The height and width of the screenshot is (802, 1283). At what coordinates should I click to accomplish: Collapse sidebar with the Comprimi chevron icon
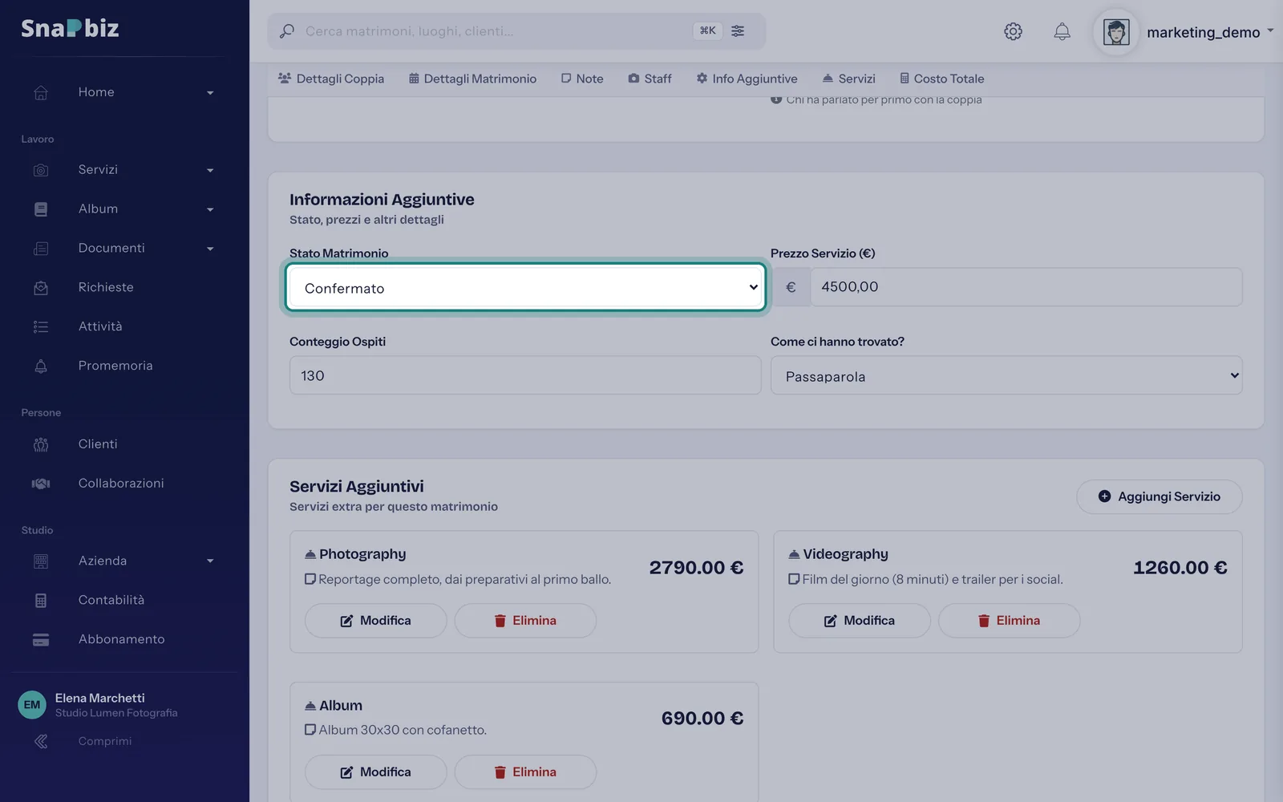click(41, 742)
